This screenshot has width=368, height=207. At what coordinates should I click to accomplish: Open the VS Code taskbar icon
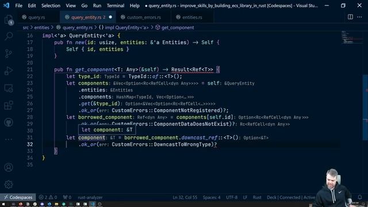coord(93,204)
